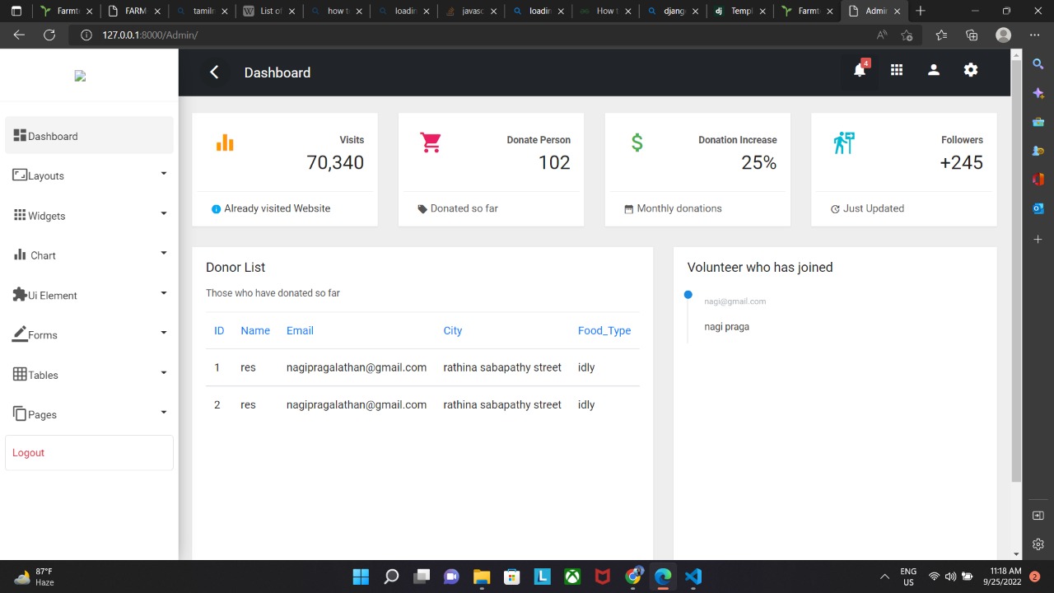The width and height of the screenshot is (1054, 593).
Task: Open File Explorer from taskbar
Action: (x=482, y=577)
